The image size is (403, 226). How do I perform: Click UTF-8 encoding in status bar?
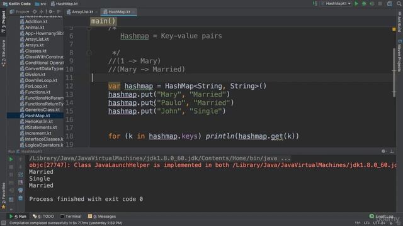click(x=379, y=223)
